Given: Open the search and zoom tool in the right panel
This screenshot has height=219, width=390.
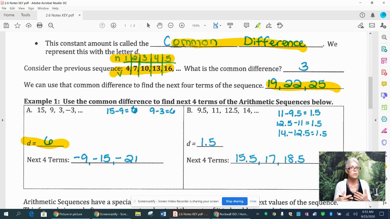Looking at the screenshot, I should (384, 37).
